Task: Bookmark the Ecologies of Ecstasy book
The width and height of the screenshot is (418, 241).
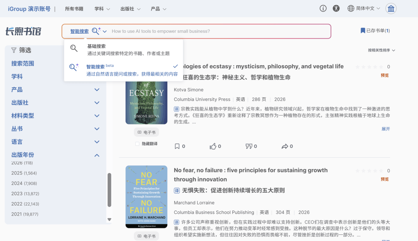Action: pos(177,146)
